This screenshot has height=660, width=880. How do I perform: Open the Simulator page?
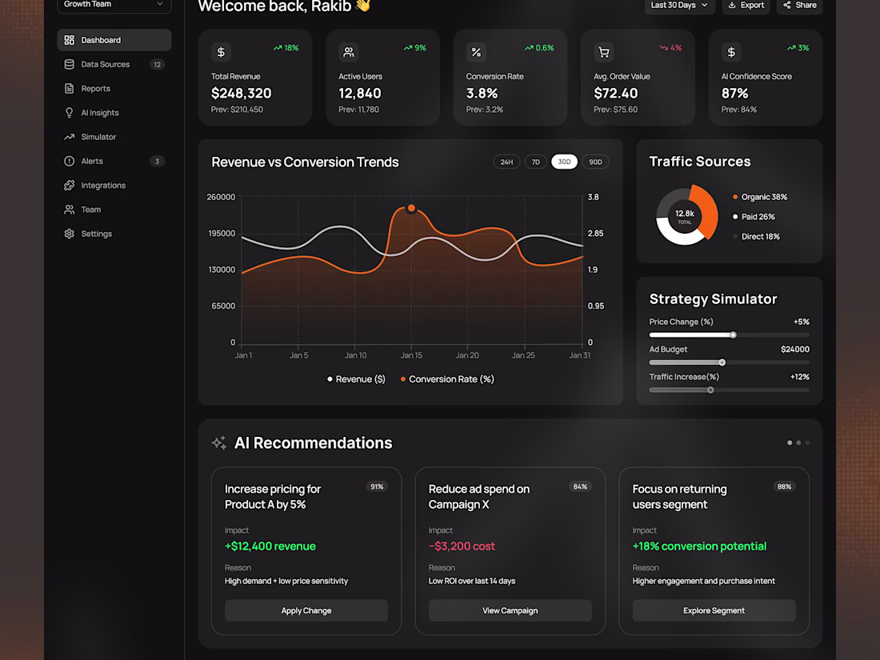114,136
